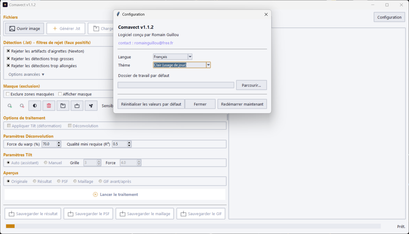Open the Thème dropdown arrow
The width and height of the screenshot is (409, 234).
coord(208,65)
